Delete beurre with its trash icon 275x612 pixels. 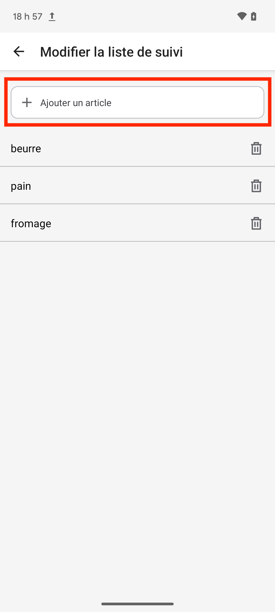[x=256, y=148]
